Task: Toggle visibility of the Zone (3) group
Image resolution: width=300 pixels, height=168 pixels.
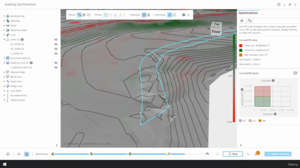Action: tap(56, 39)
